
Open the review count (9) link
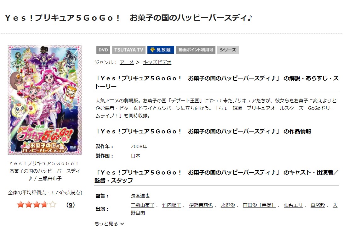(71, 205)
